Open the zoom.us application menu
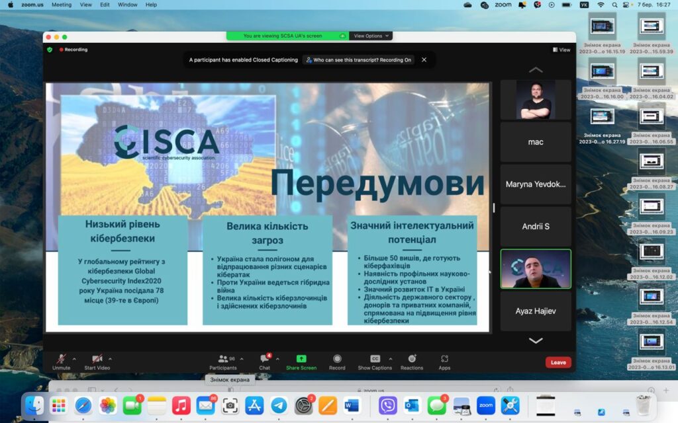This screenshot has height=423, width=678. (x=32, y=5)
